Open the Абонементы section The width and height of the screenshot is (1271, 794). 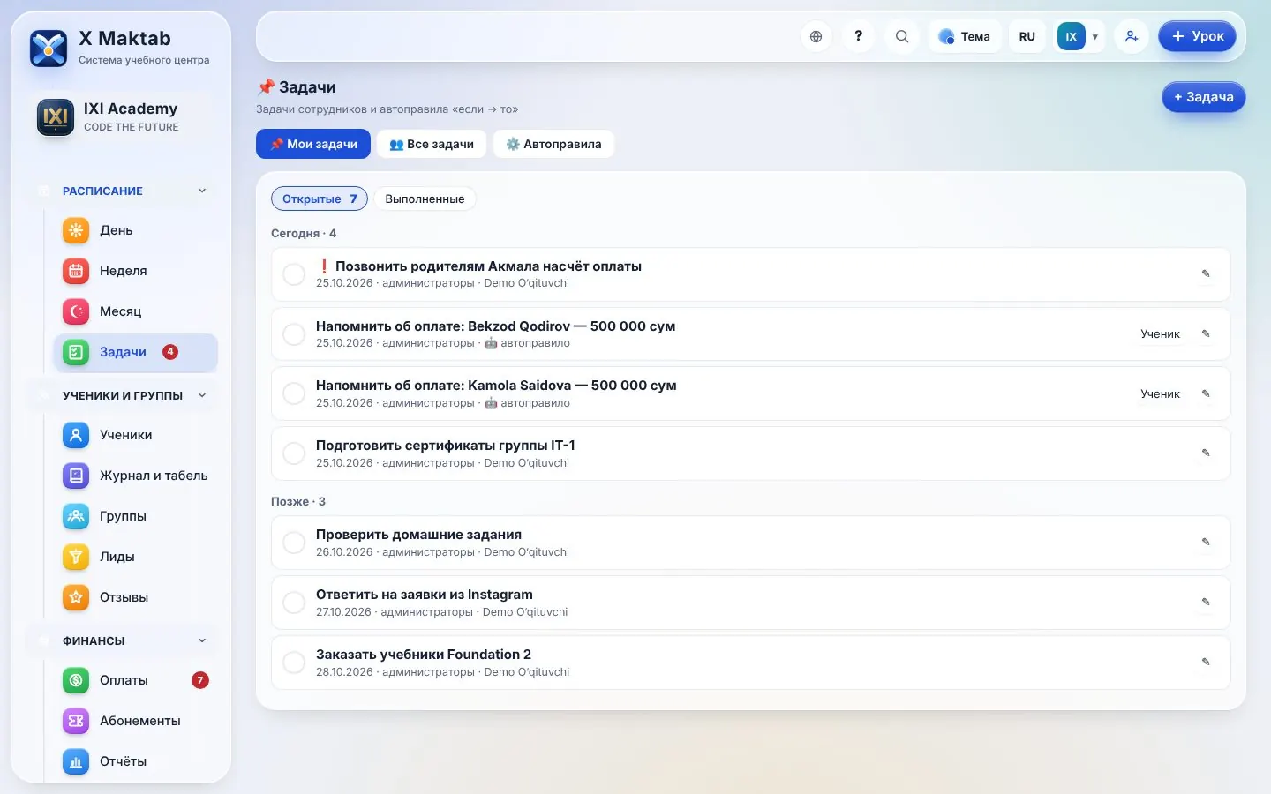point(136,721)
